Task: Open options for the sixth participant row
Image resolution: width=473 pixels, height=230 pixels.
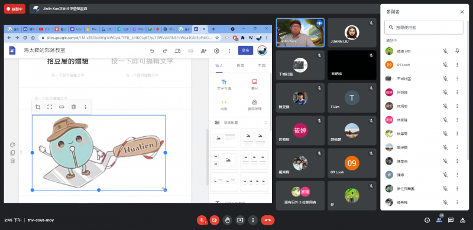Action: click(x=457, y=120)
